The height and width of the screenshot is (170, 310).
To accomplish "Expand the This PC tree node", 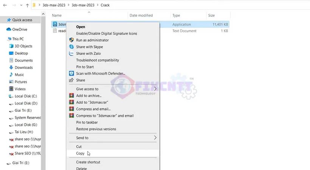I will coord(4,39).
